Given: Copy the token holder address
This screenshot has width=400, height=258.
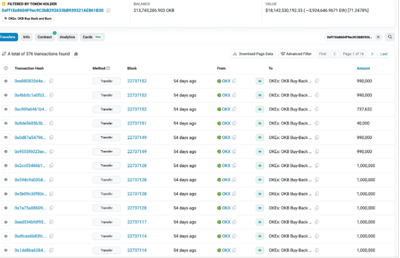Looking at the screenshot, I should pyautogui.click(x=108, y=10).
